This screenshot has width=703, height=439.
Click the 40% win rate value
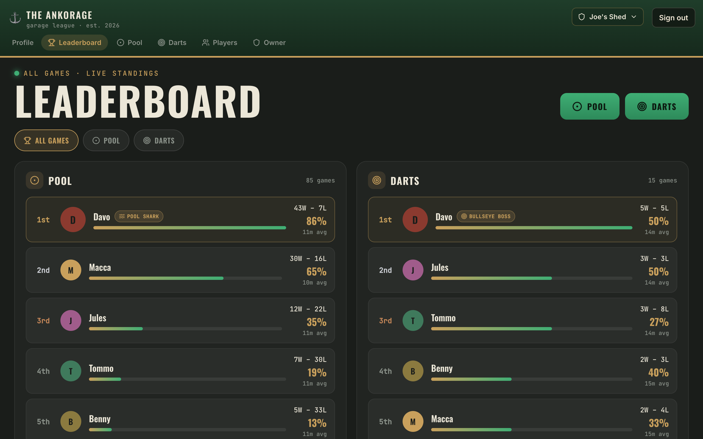[x=658, y=373]
